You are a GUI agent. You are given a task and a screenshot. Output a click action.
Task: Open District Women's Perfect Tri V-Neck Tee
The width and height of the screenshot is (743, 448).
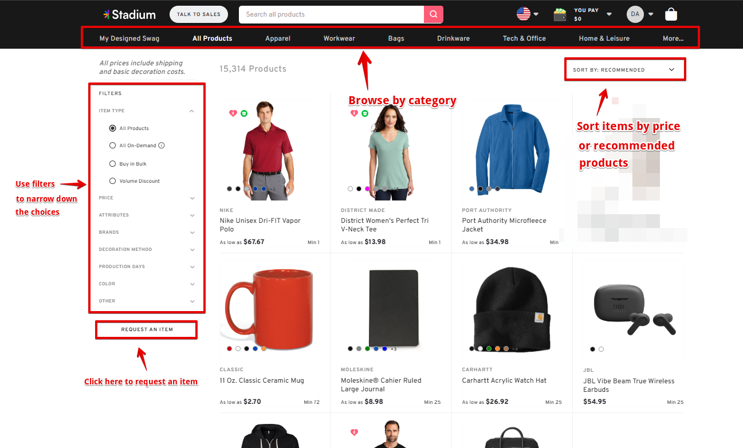tap(384, 225)
